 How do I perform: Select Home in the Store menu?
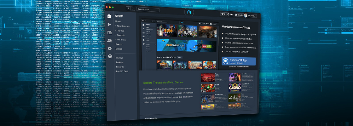[x=118, y=21]
